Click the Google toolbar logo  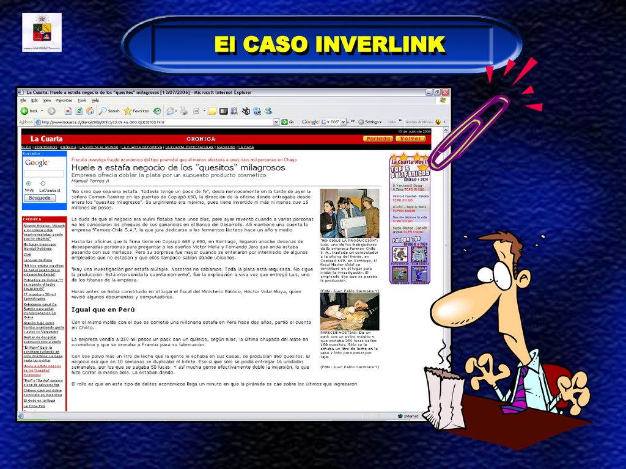(310, 122)
